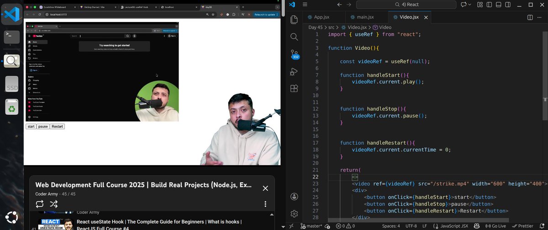
Task: Open the editor More Actions ellipsis
Action: [540, 17]
